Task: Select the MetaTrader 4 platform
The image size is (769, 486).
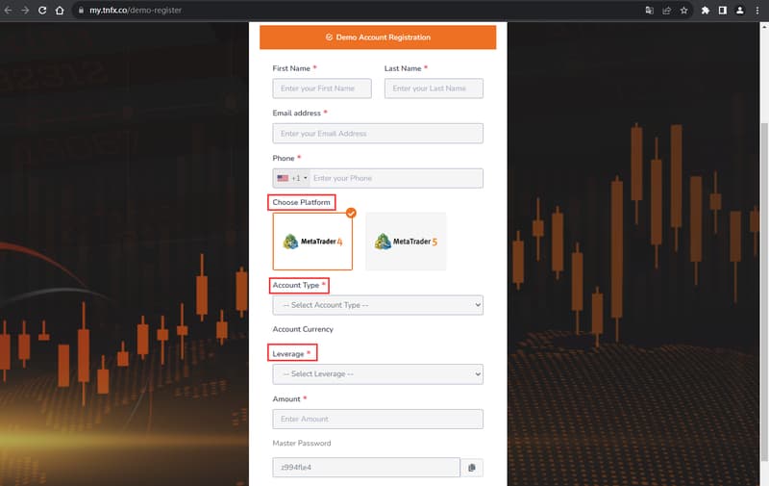Action: (312, 242)
